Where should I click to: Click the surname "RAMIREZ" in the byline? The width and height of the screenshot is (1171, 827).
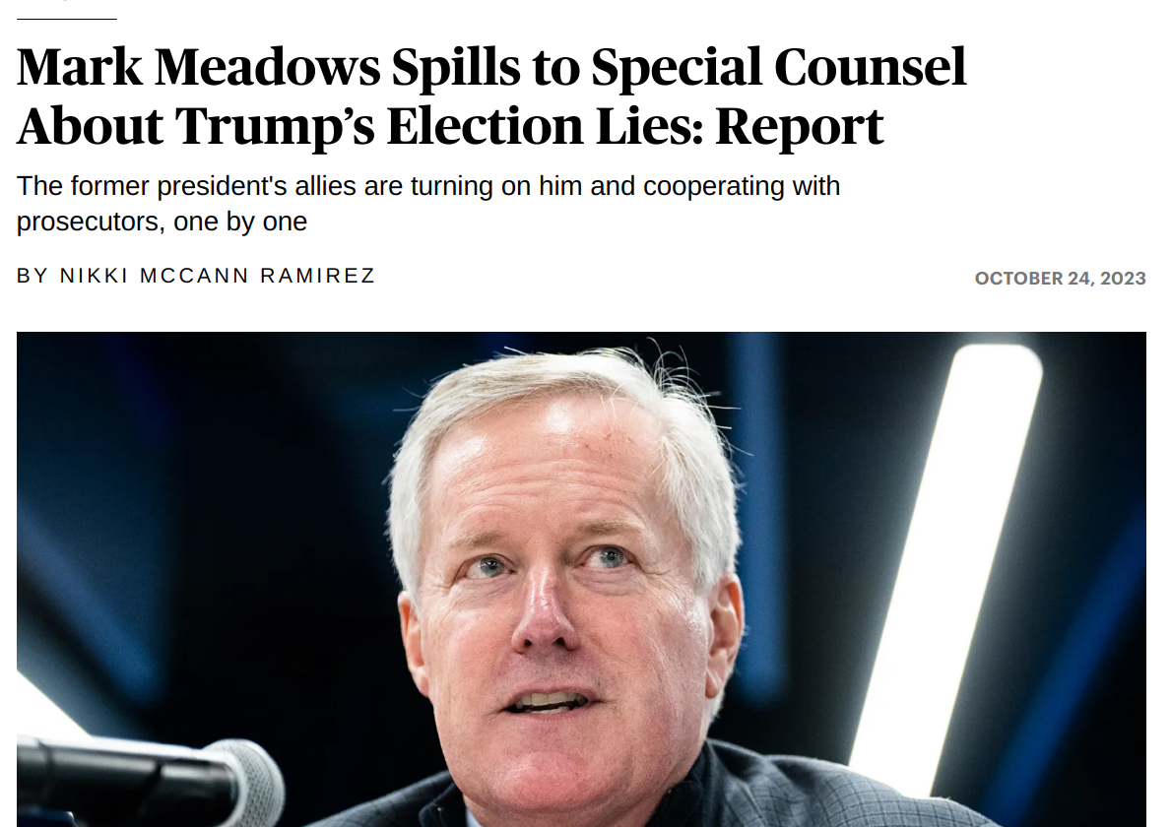tap(317, 276)
